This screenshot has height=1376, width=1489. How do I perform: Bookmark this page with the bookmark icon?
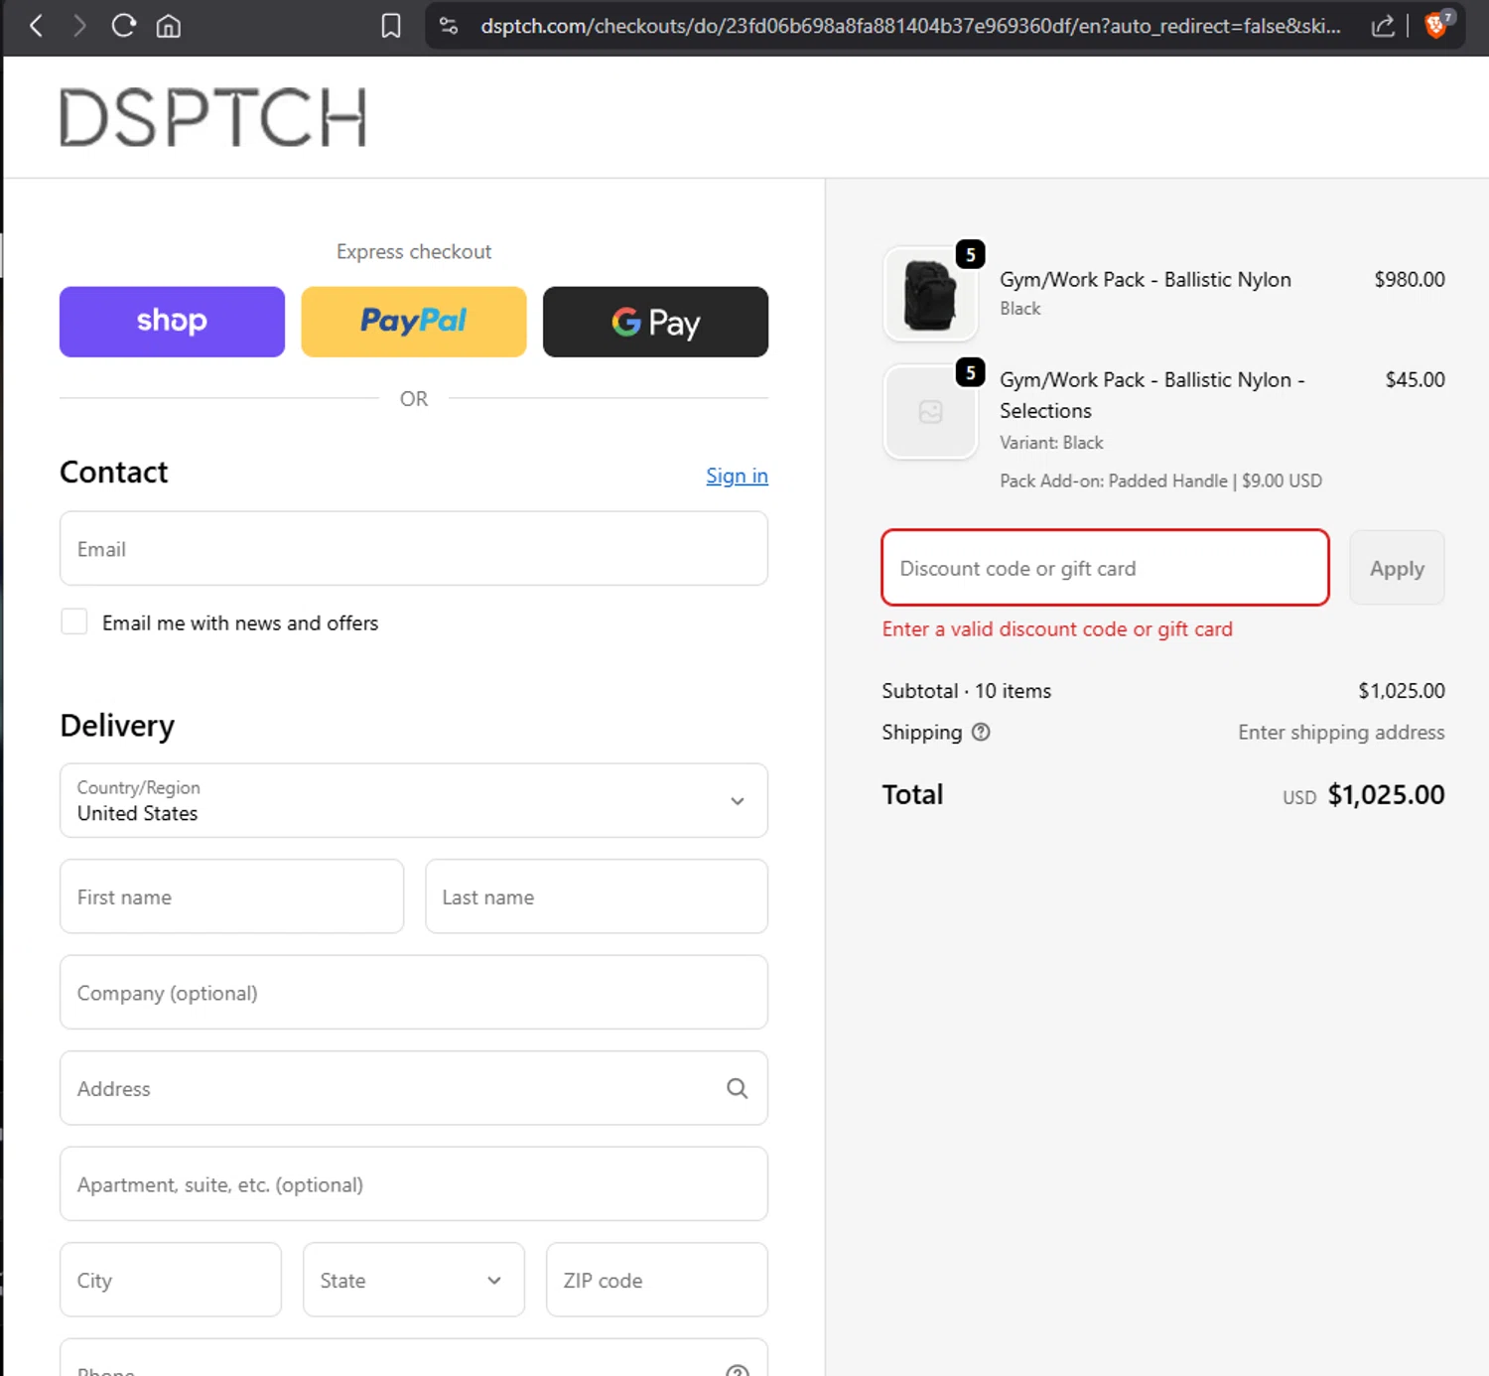391,26
